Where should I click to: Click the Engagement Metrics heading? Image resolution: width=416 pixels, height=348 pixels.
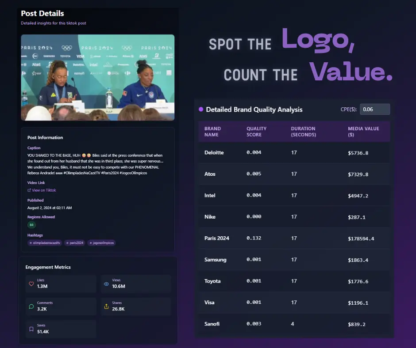coord(48,267)
